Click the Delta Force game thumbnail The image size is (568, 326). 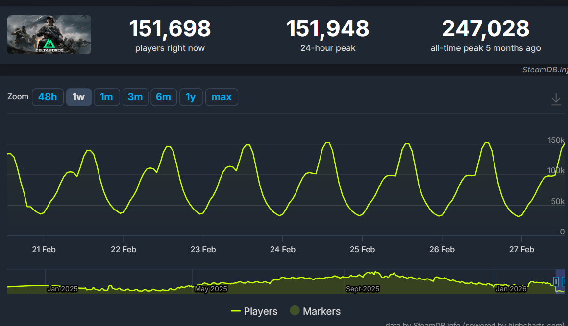49,35
